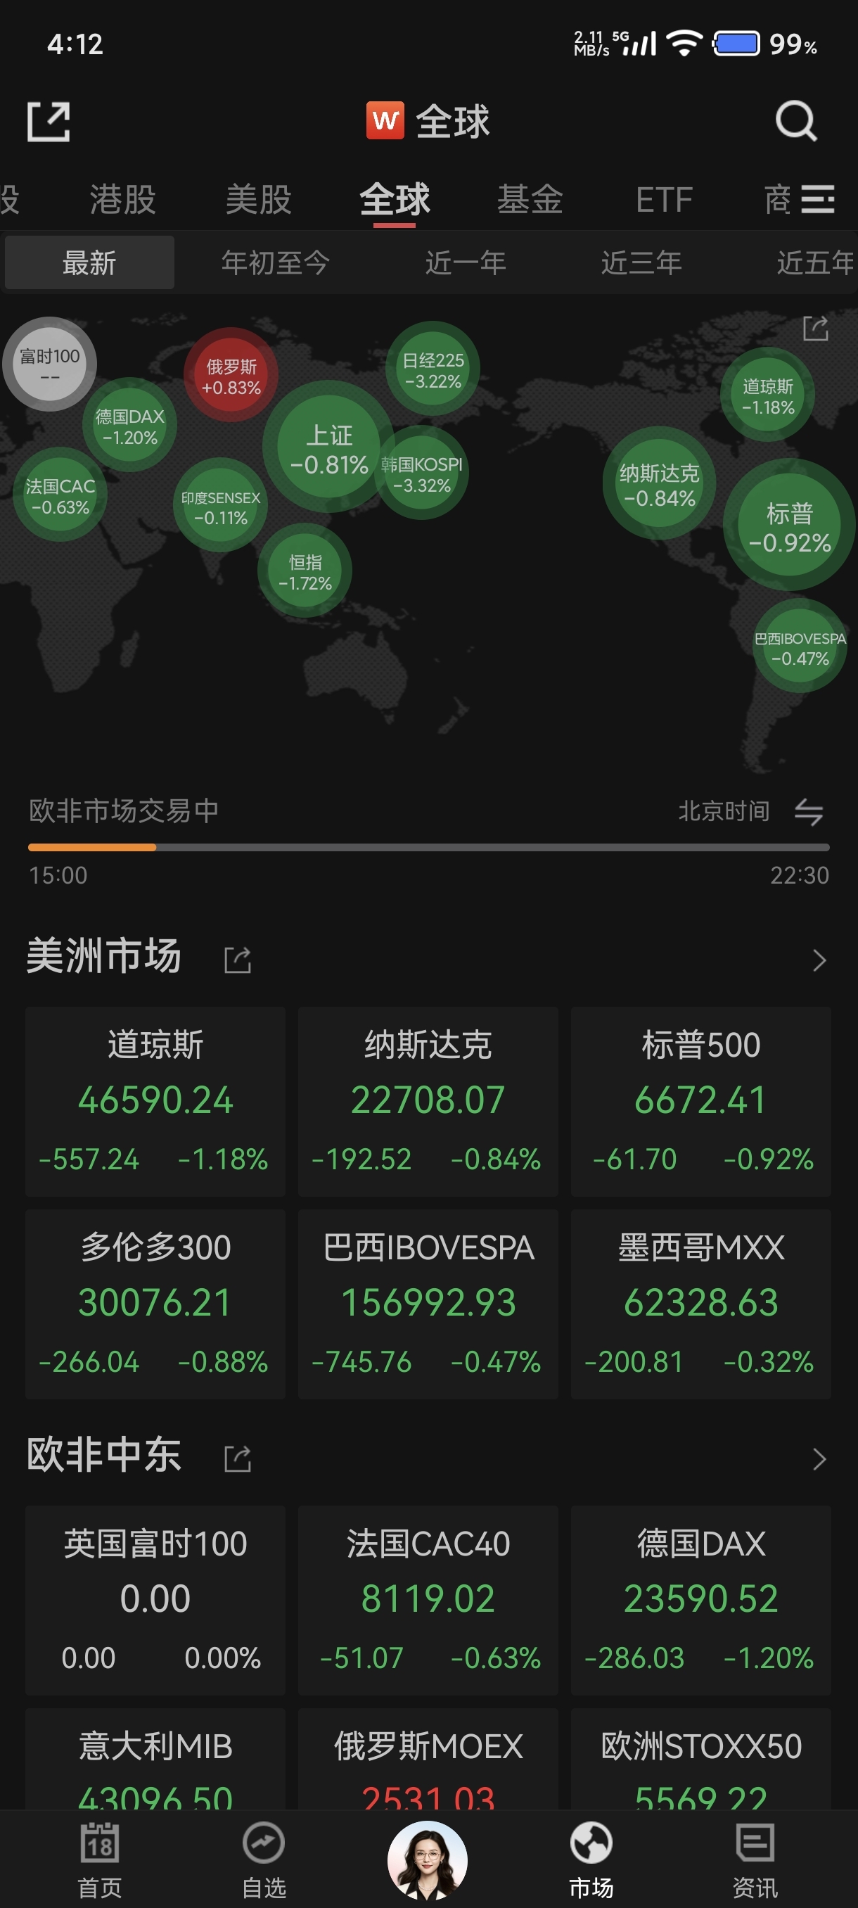Open 资讯 news icon
Image resolution: width=858 pixels, height=1908 pixels.
tap(755, 1842)
